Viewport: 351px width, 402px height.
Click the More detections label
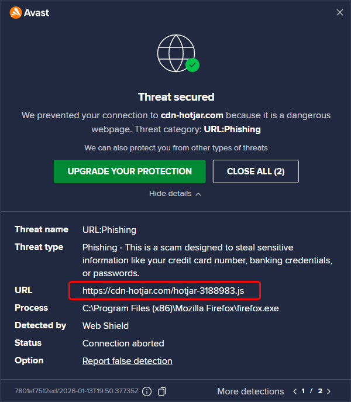[x=250, y=391]
